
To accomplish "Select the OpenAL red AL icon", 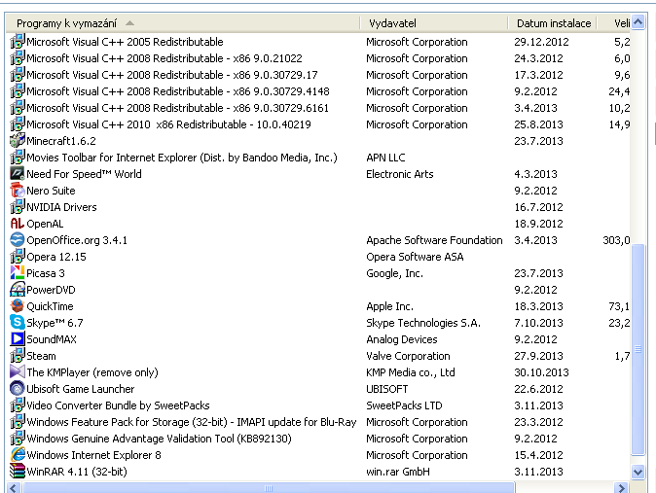I will click(x=18, y=224).
